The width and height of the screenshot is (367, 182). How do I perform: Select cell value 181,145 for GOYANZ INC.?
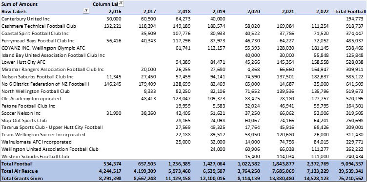[x=320, y=48]
